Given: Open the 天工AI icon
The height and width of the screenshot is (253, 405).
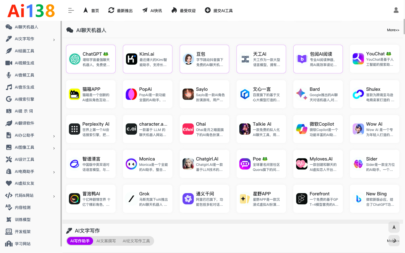Looking at the screenshot, I should tap(245, 59).
